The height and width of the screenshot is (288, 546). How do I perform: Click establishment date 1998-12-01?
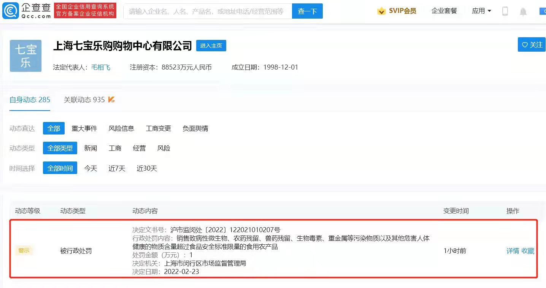click(x=281, y=67)
